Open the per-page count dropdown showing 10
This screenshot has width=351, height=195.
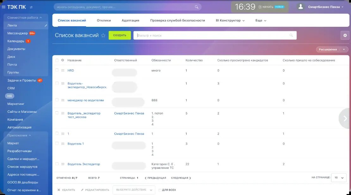point(338,178)
